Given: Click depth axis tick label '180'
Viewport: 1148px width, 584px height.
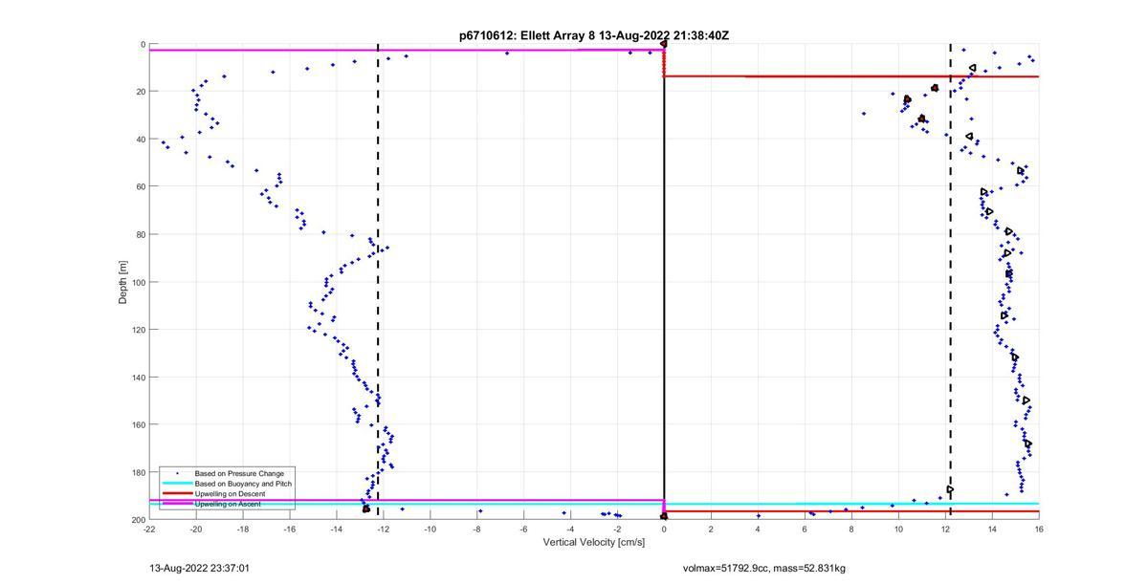Looking at the screenshot, I should point(138,472).
